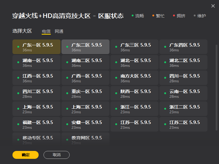Select server 广东三区 5.9.5
Screen dimensions: 219x164
(x=134, y=47)
